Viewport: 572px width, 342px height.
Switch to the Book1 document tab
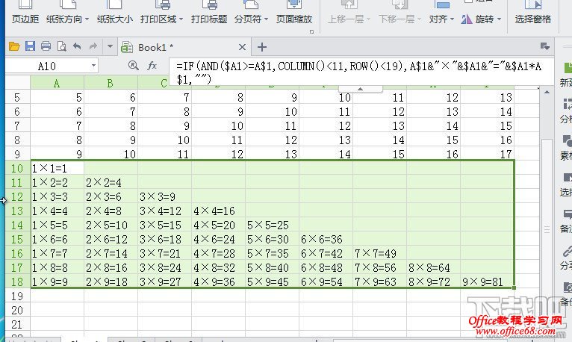pos(155,47)
